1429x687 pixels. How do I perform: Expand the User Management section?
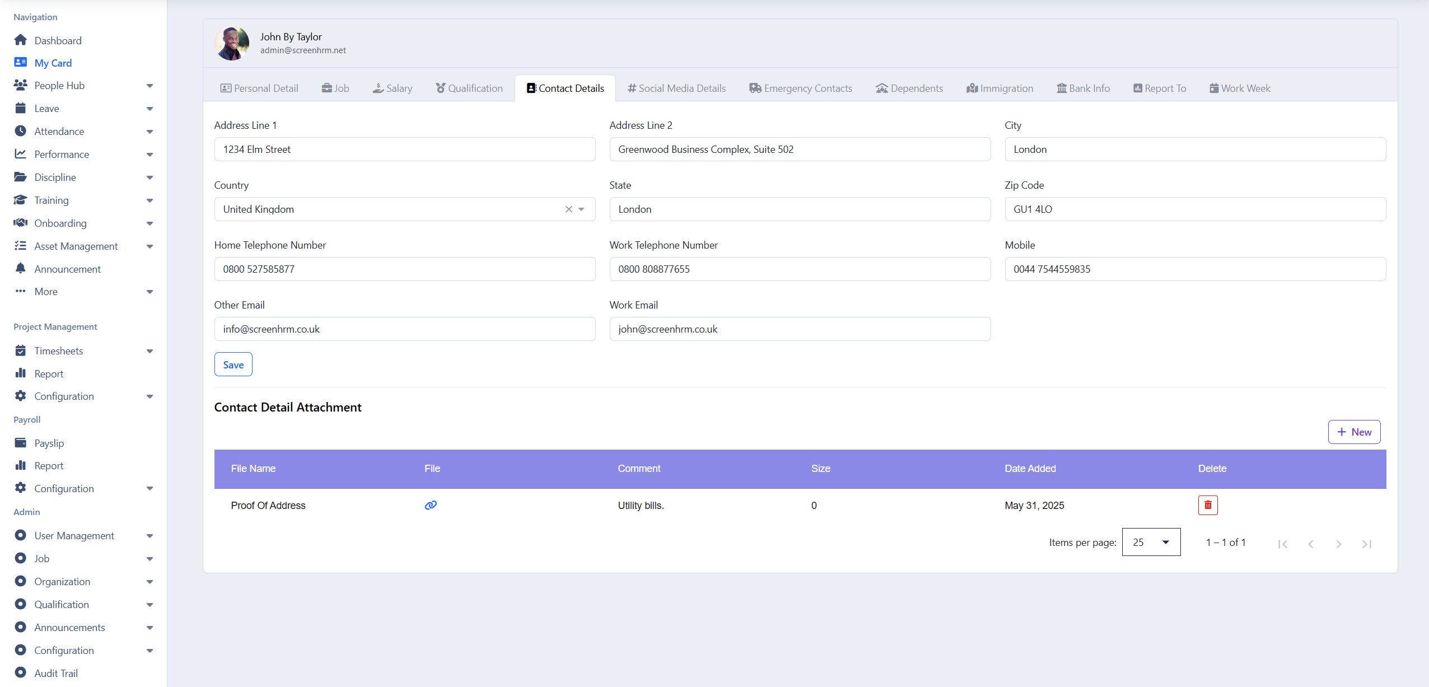(150, 536)
